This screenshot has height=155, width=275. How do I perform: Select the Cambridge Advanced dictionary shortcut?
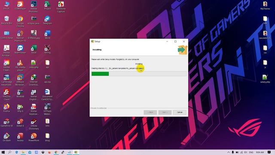7,80
